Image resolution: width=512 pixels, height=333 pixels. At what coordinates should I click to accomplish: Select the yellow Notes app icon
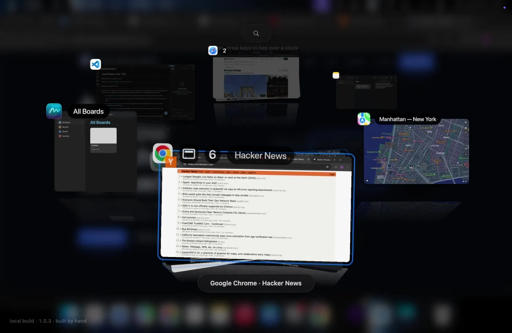336,75
